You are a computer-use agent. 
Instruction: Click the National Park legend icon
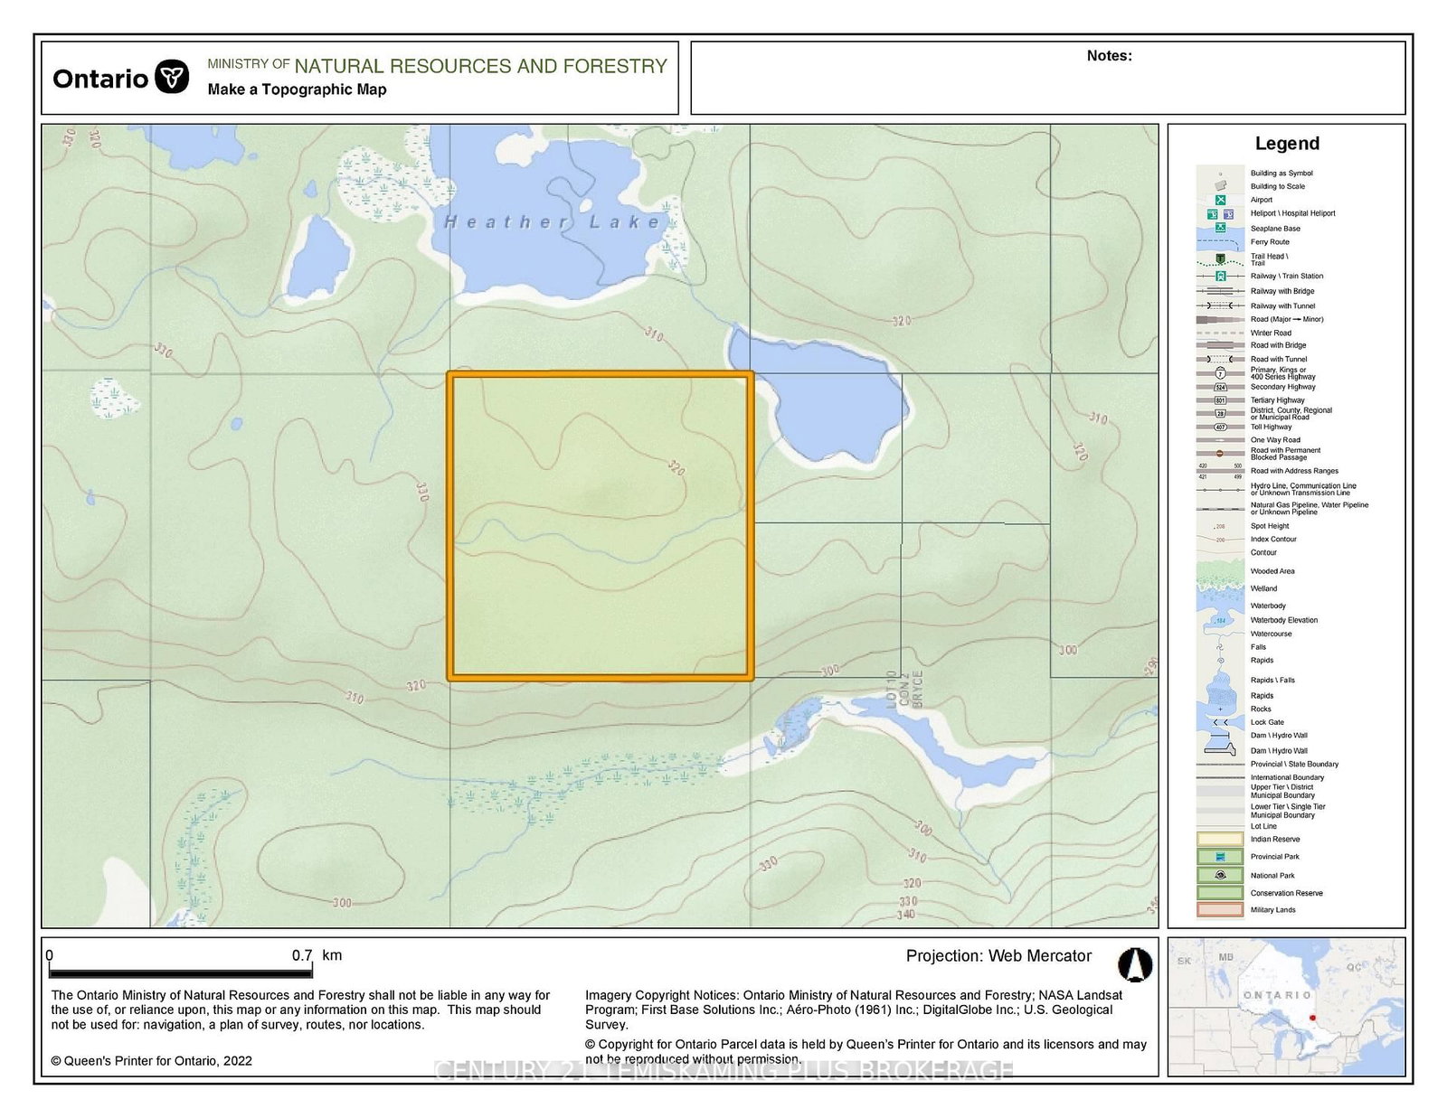click(1220, 875)
